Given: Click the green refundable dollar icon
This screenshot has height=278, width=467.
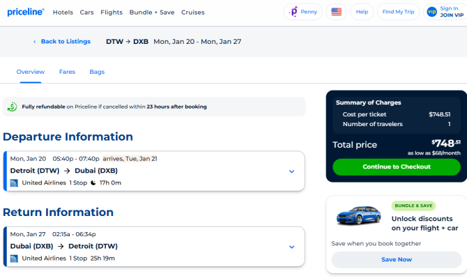Looking at the screenshot, I should point(13,107).
